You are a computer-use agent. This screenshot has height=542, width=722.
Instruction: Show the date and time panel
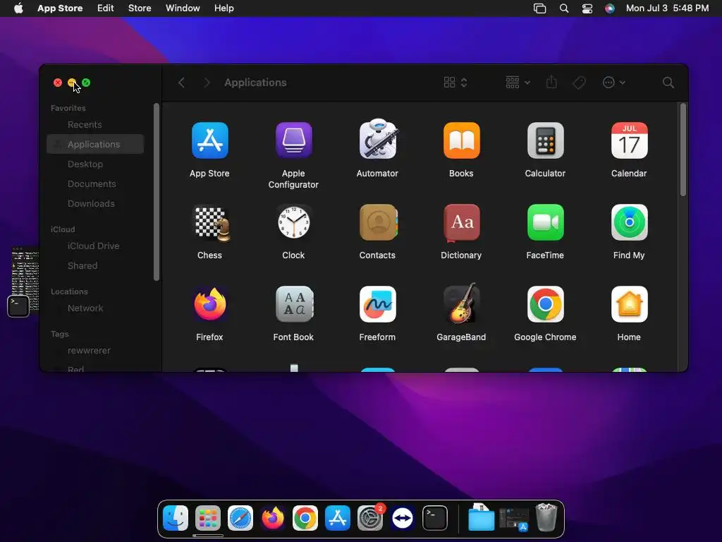tap(667, 8)
